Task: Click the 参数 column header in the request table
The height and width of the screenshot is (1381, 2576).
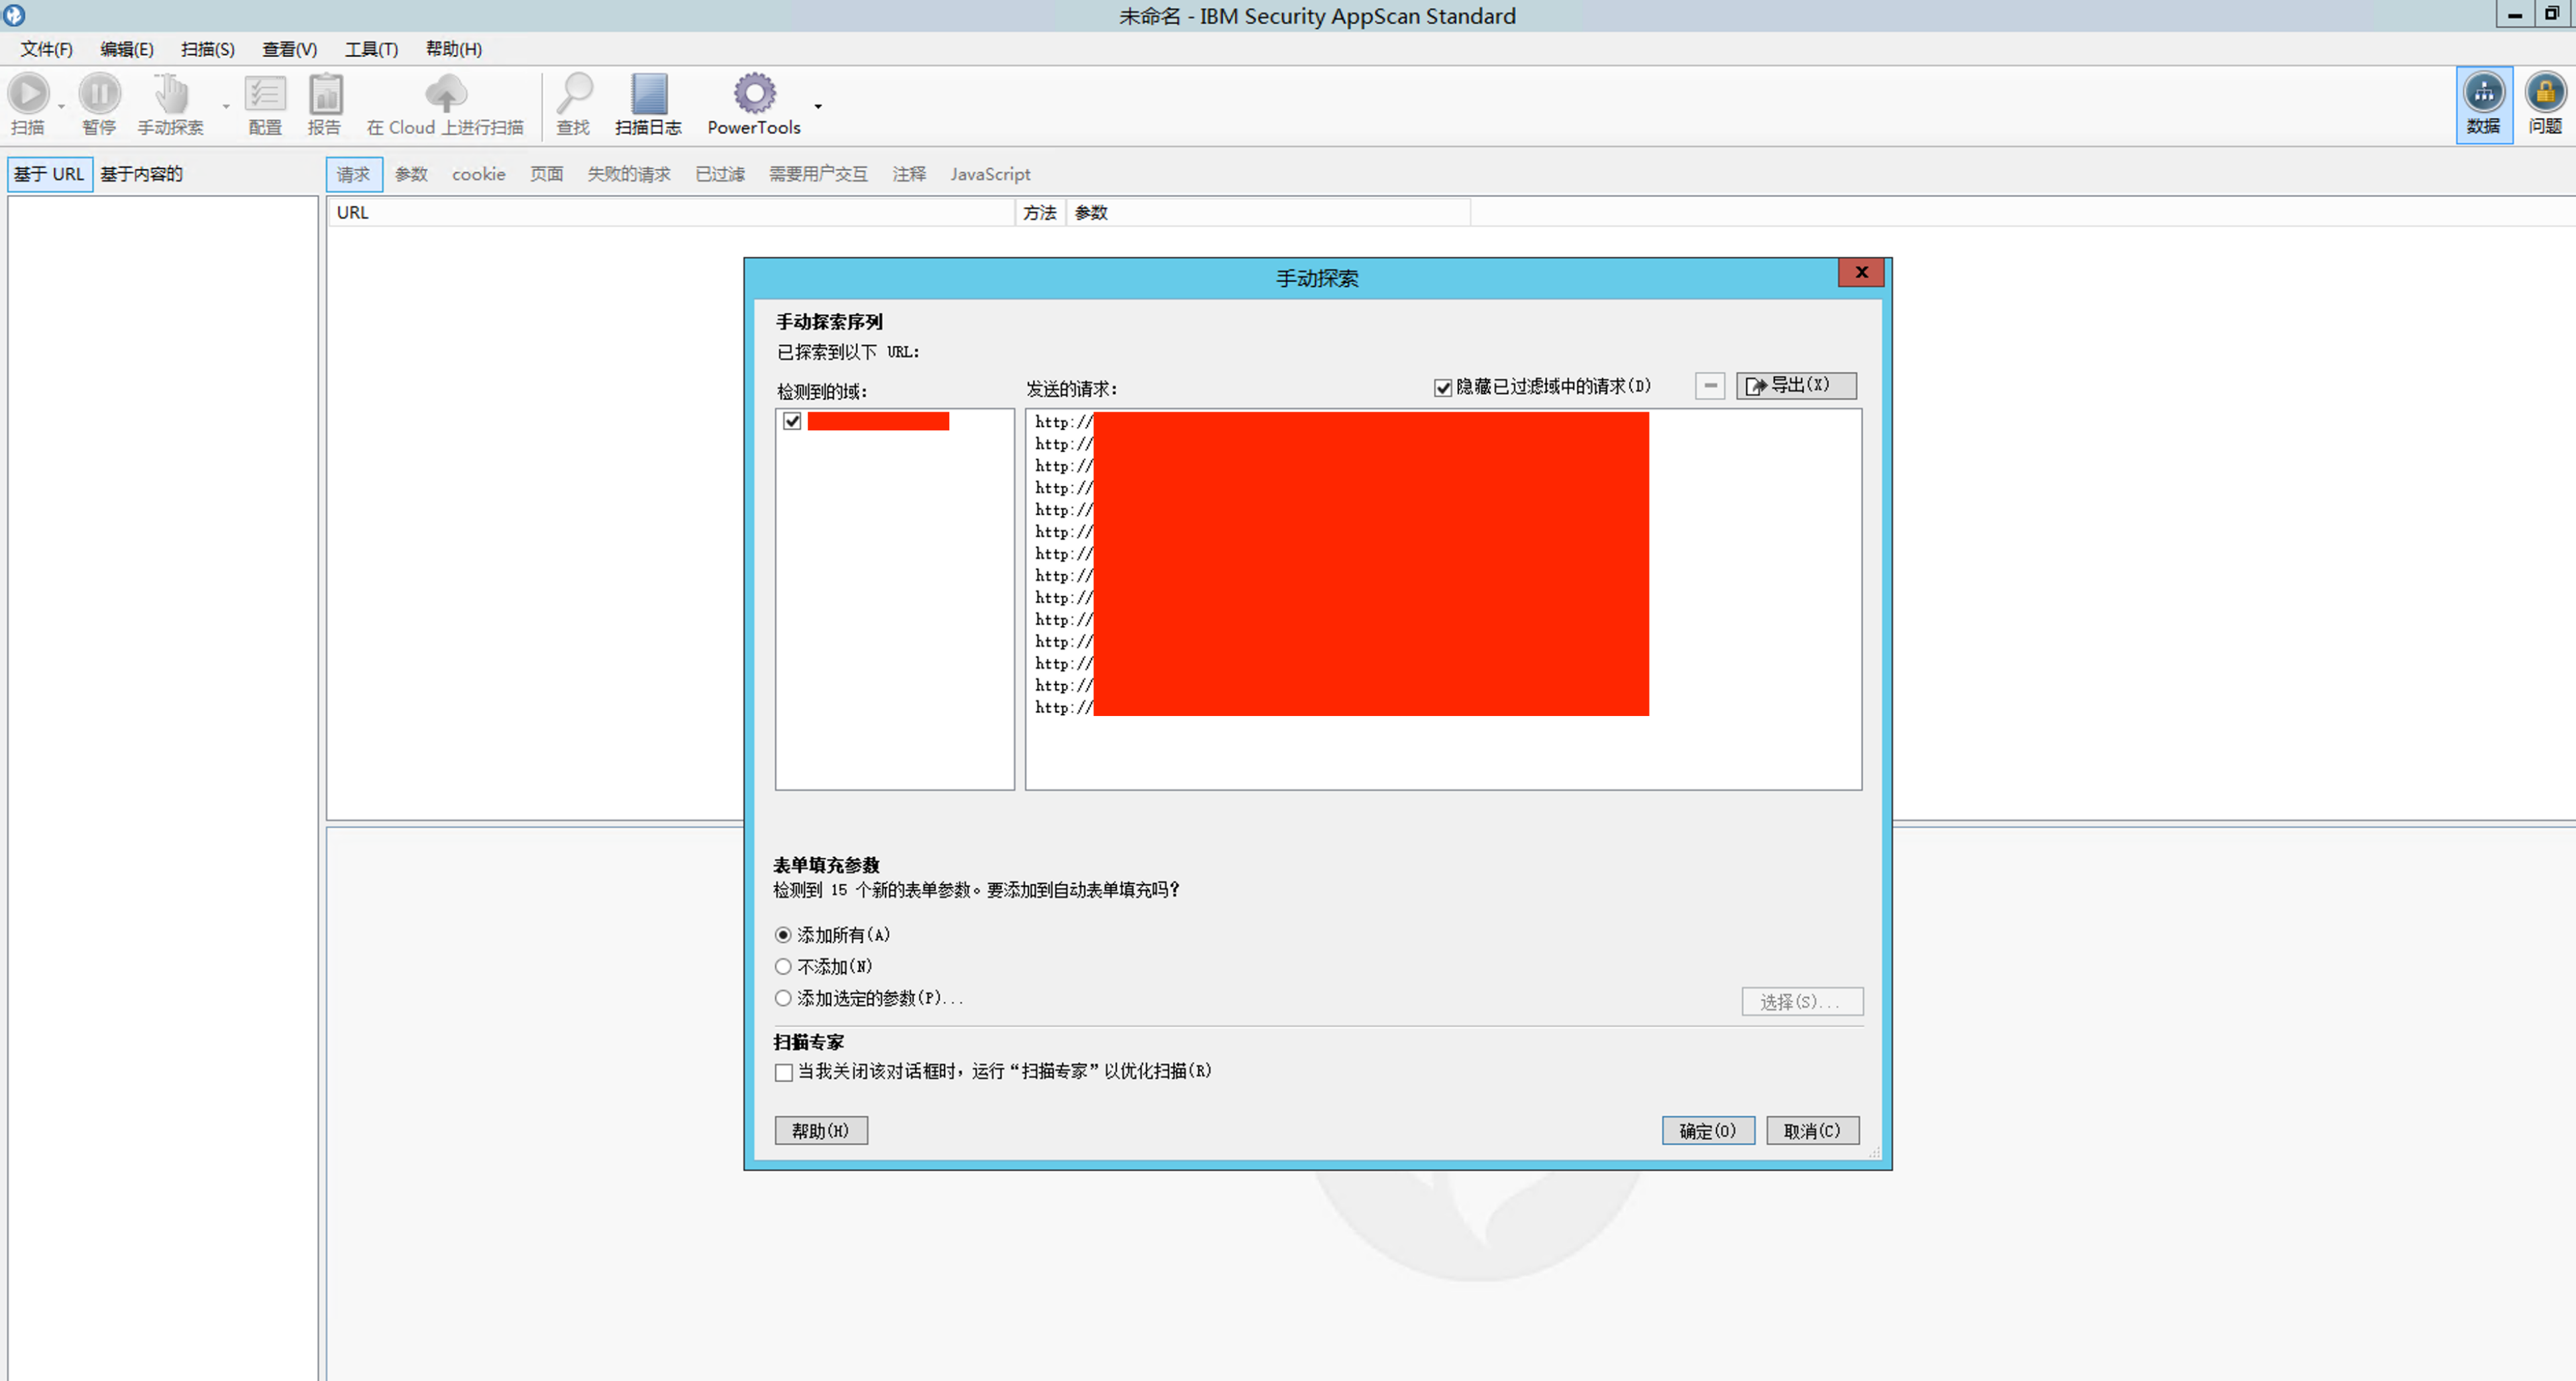Action: point(1268,213)
